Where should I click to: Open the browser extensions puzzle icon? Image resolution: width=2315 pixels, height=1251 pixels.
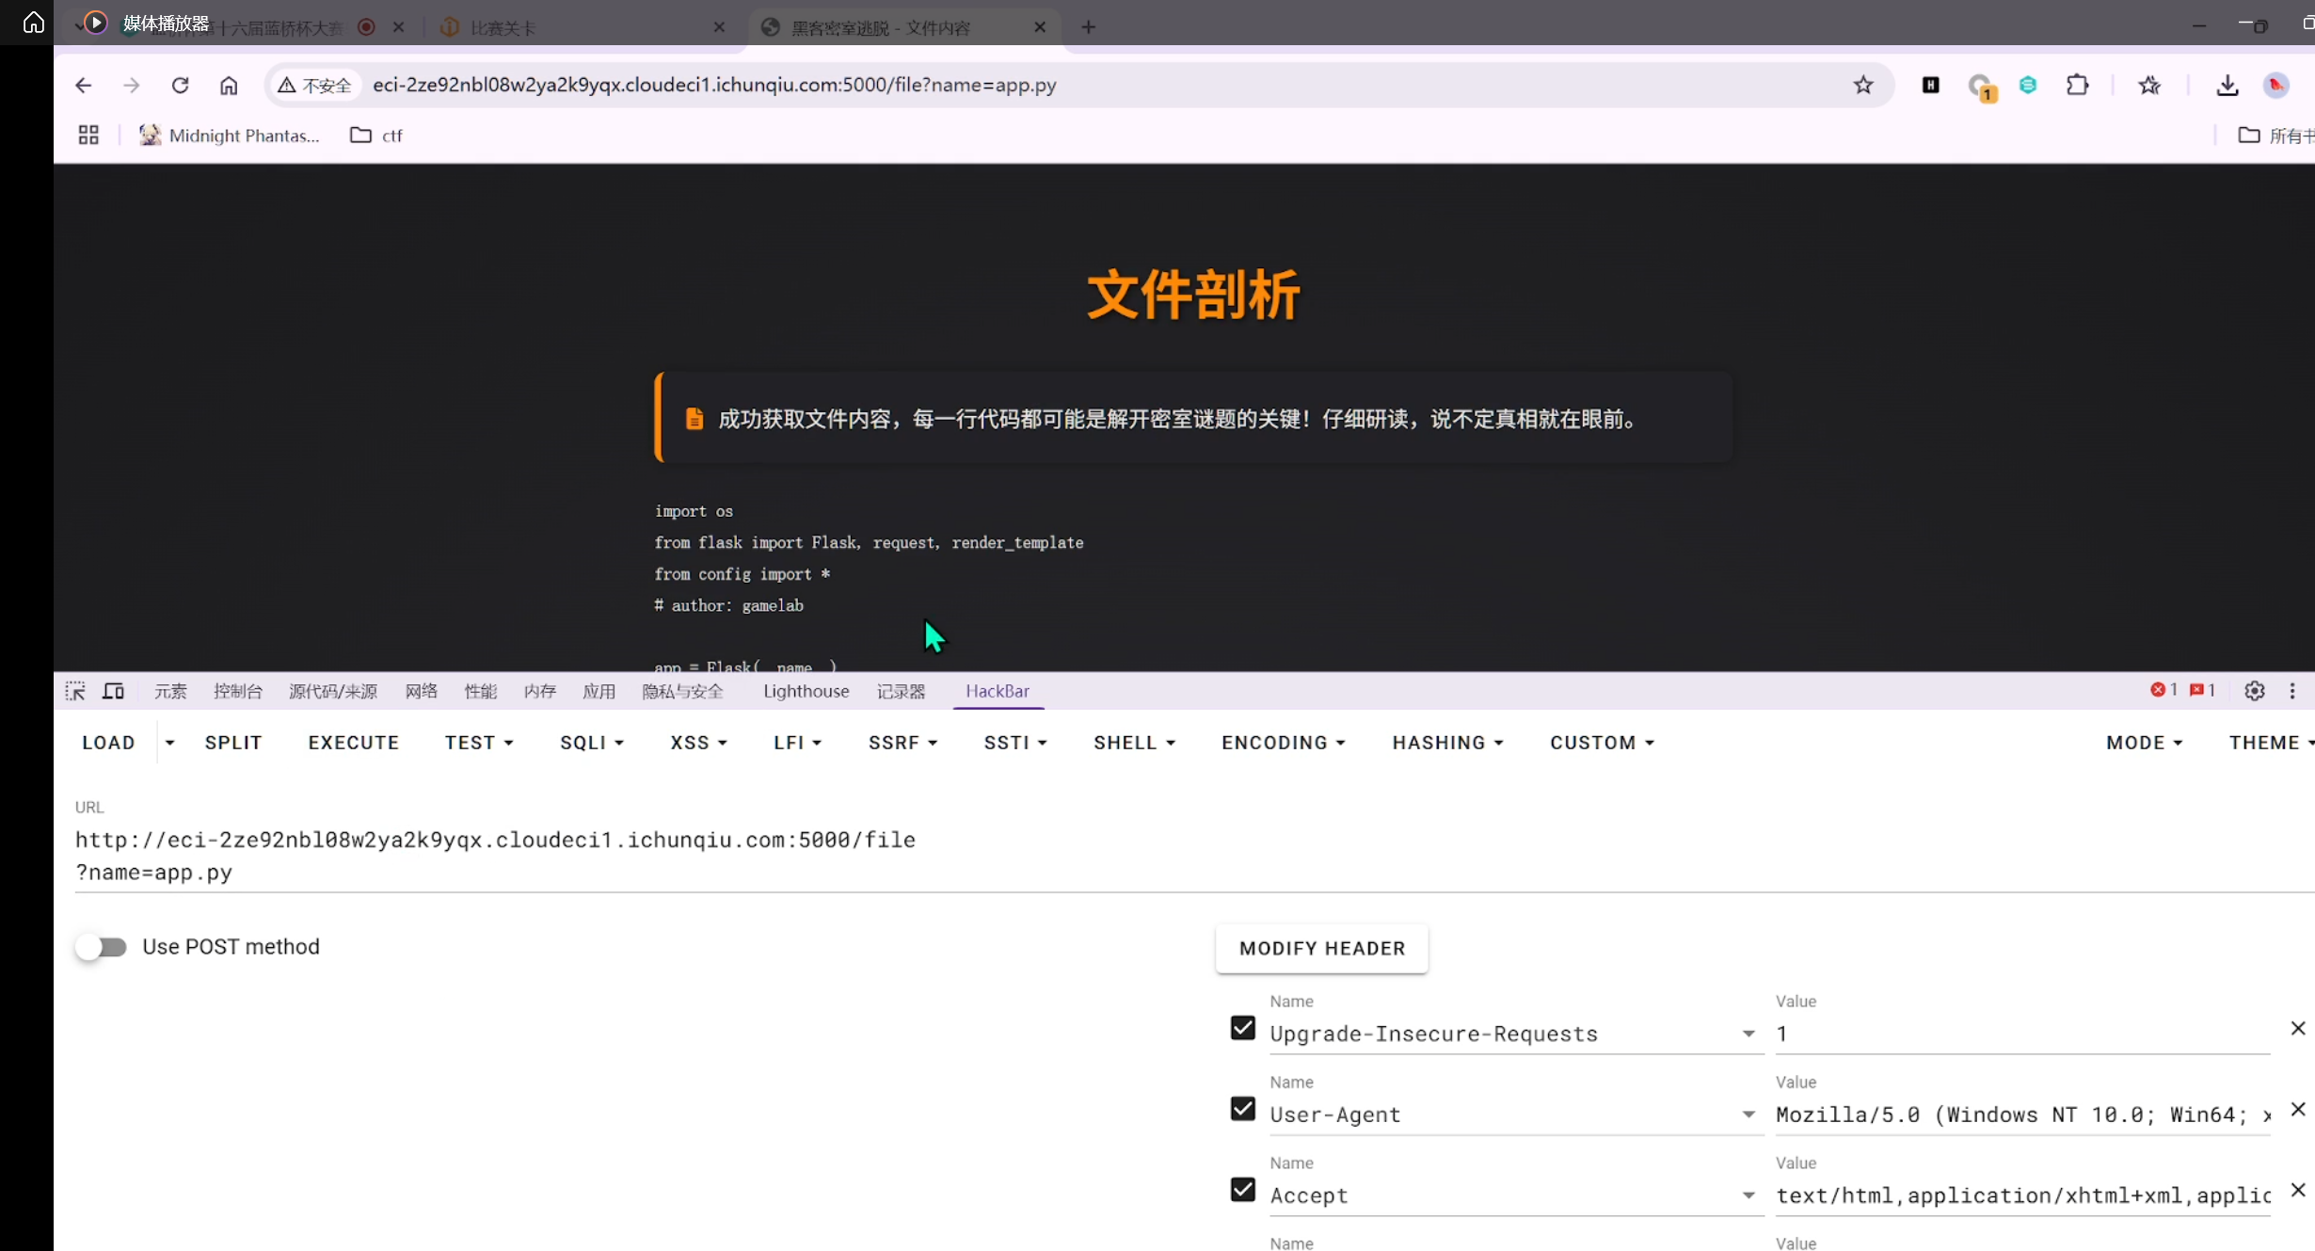click(2077, 85)
